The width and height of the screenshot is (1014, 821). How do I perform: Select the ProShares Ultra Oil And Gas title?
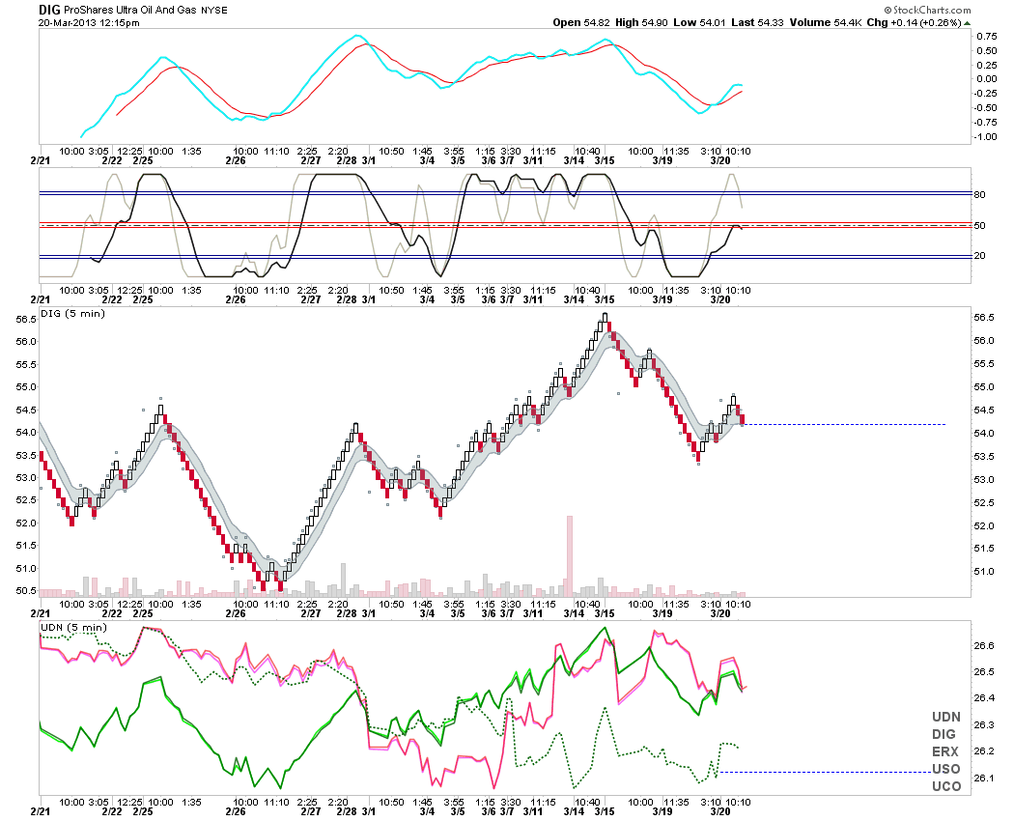pyautogui.click(x=130, y=11)
